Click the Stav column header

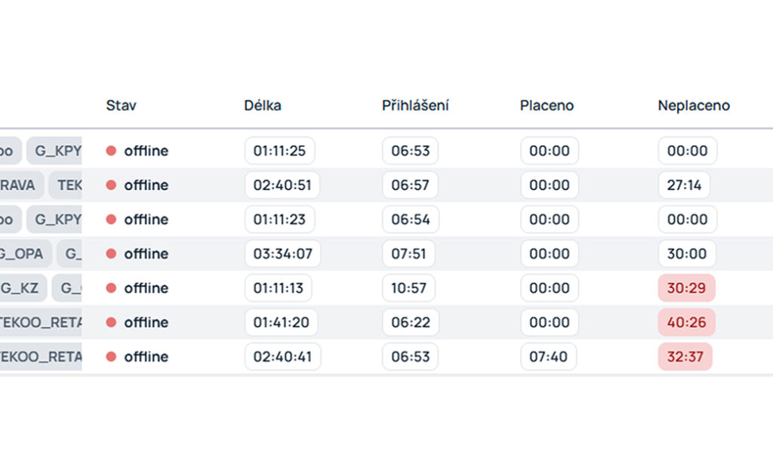(121, 106)
